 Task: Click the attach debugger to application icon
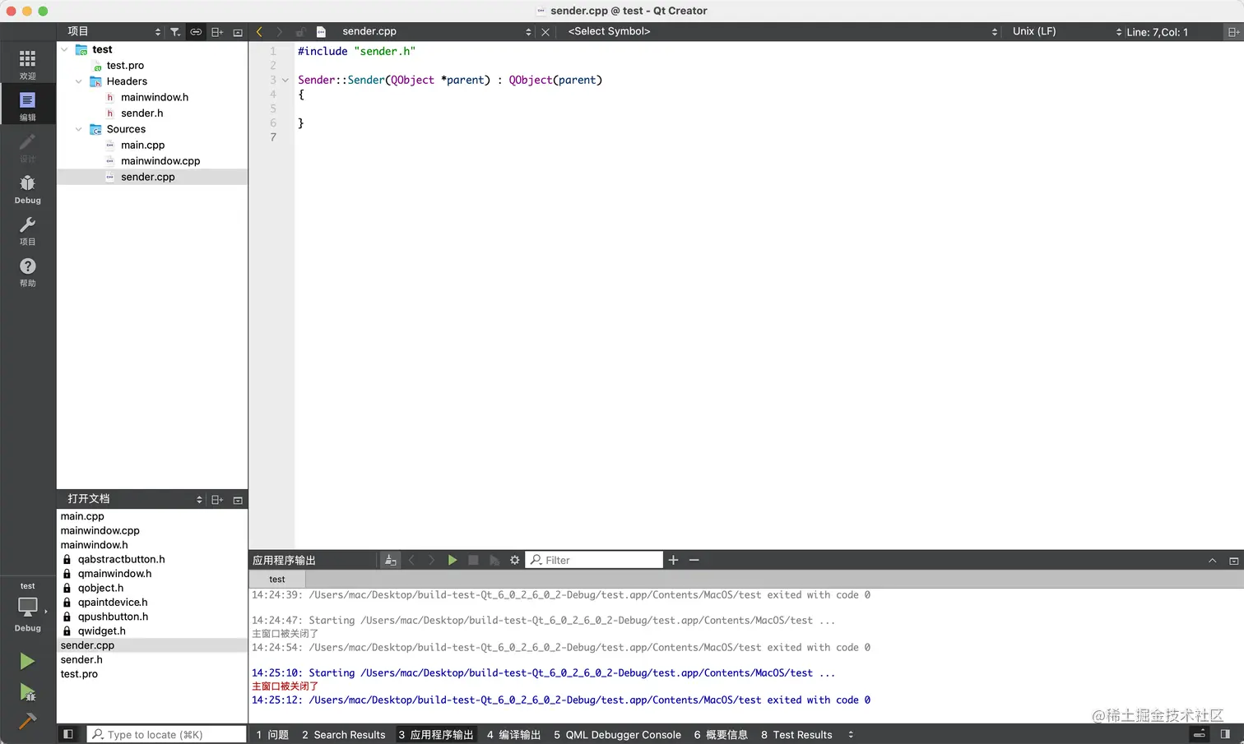click(494, 560)
